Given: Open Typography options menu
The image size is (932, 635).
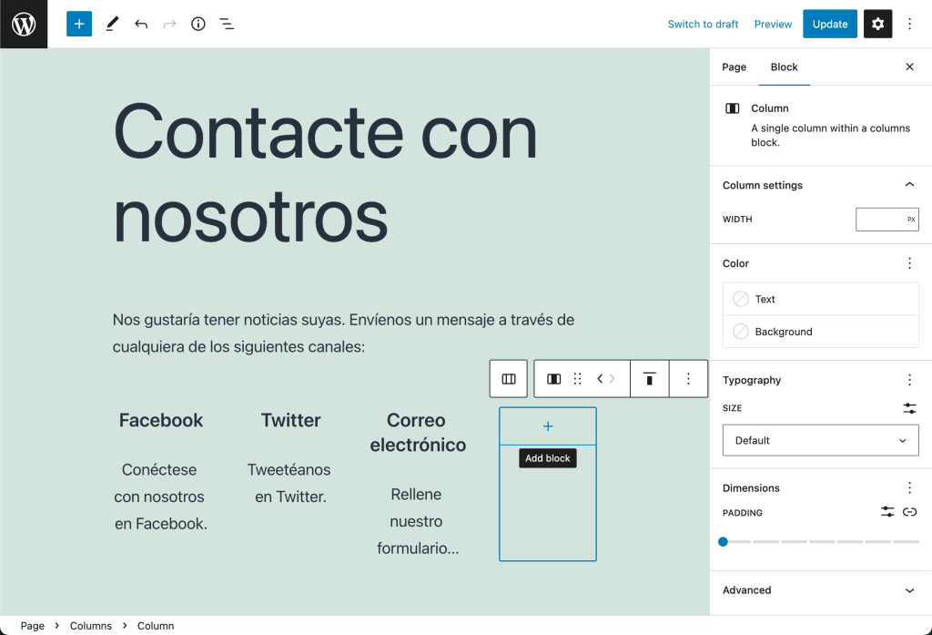Looking at the screenshot, I should 909,379.
